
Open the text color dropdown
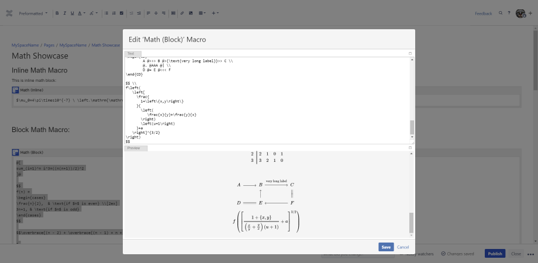click(81, 13)
